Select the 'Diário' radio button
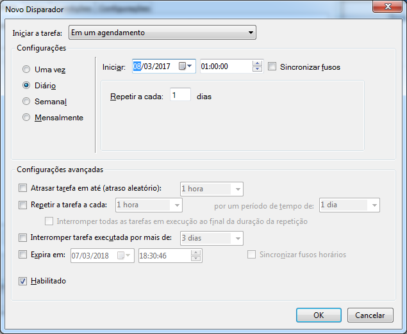The width and height of the screenshot is (407, 334). [26, 84]
